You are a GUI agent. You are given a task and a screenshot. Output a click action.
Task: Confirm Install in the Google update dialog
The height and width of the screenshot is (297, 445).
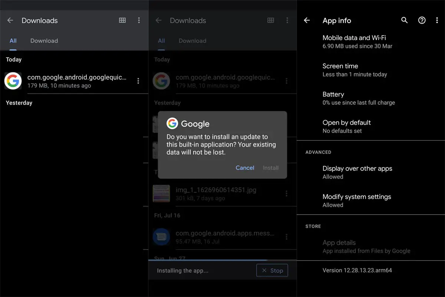point(271,168)
